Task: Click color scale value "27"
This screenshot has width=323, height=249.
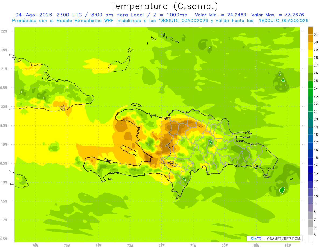Action: (x=316, y=65)
